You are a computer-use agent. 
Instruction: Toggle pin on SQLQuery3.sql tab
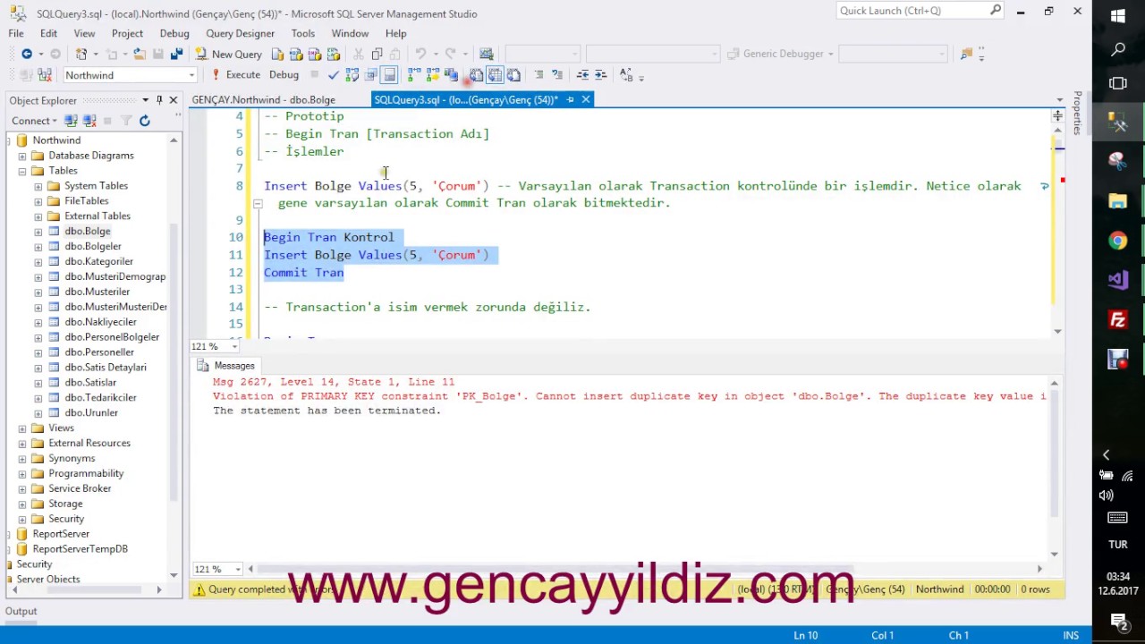pos(571,99)
